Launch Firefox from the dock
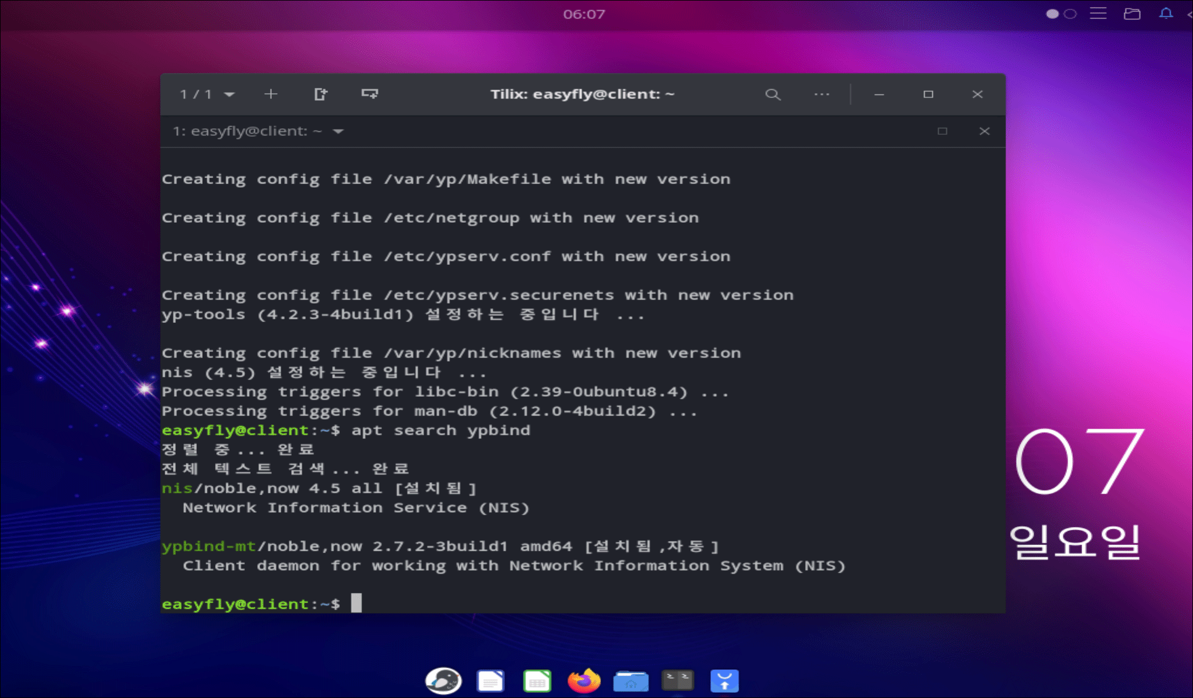1193x698 pixels. point(584,681)
